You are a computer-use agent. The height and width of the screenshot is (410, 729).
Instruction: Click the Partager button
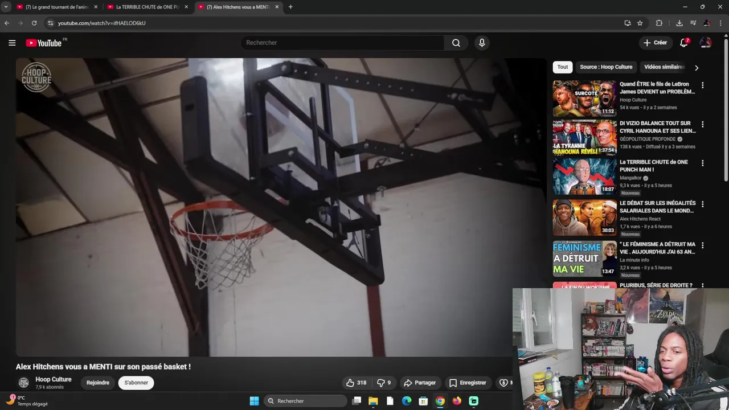coord(419,383)
